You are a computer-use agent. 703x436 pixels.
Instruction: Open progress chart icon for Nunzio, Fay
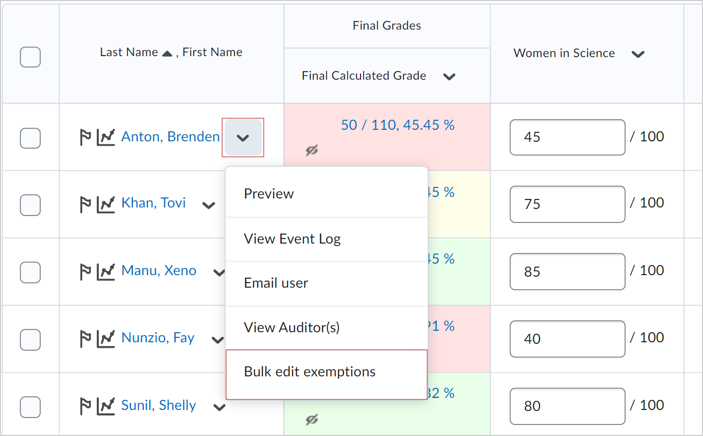coord(106,339)
